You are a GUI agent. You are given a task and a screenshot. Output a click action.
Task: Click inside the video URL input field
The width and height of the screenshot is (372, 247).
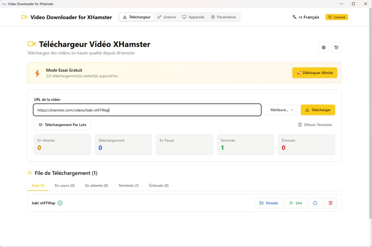(x=147, y=110)
